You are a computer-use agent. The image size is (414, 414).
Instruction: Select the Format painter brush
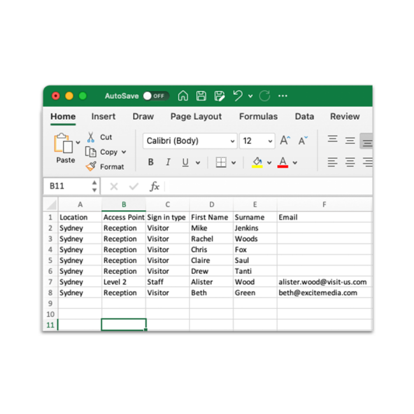pos(91,166)
